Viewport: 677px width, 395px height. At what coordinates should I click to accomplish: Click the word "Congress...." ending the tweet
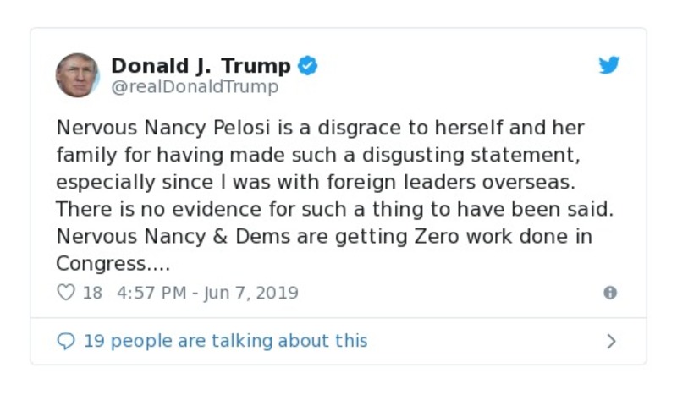point(113,264)
